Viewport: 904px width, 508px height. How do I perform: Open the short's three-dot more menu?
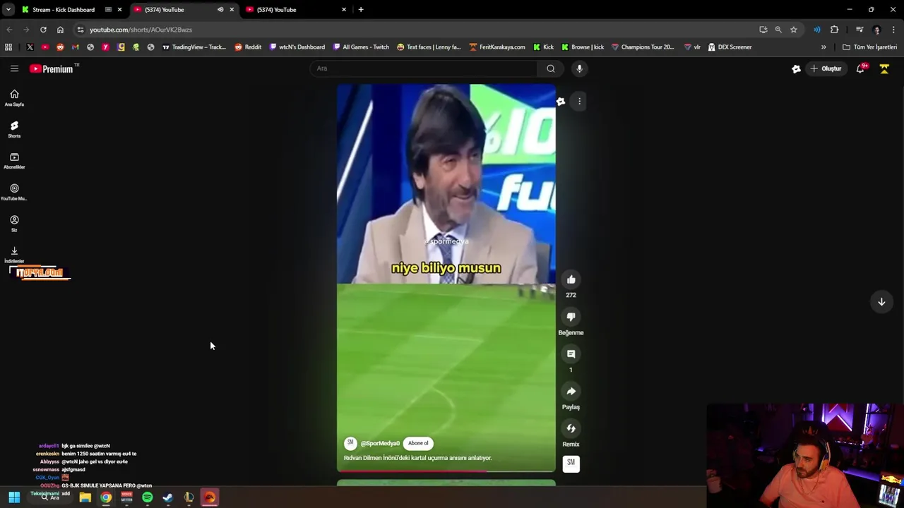pos(579,102)
